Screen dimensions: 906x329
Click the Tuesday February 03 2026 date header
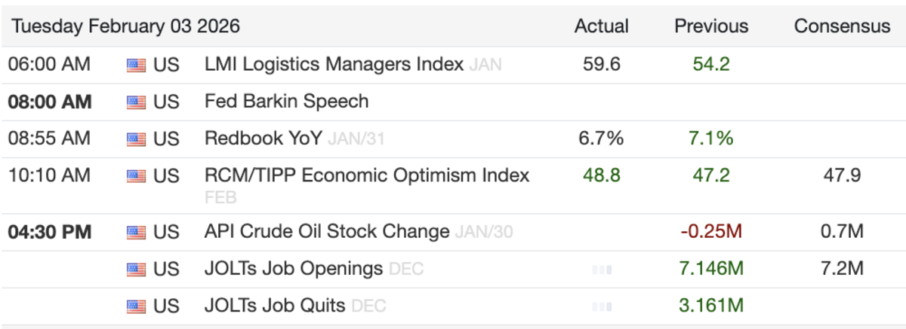coord(125,26)
